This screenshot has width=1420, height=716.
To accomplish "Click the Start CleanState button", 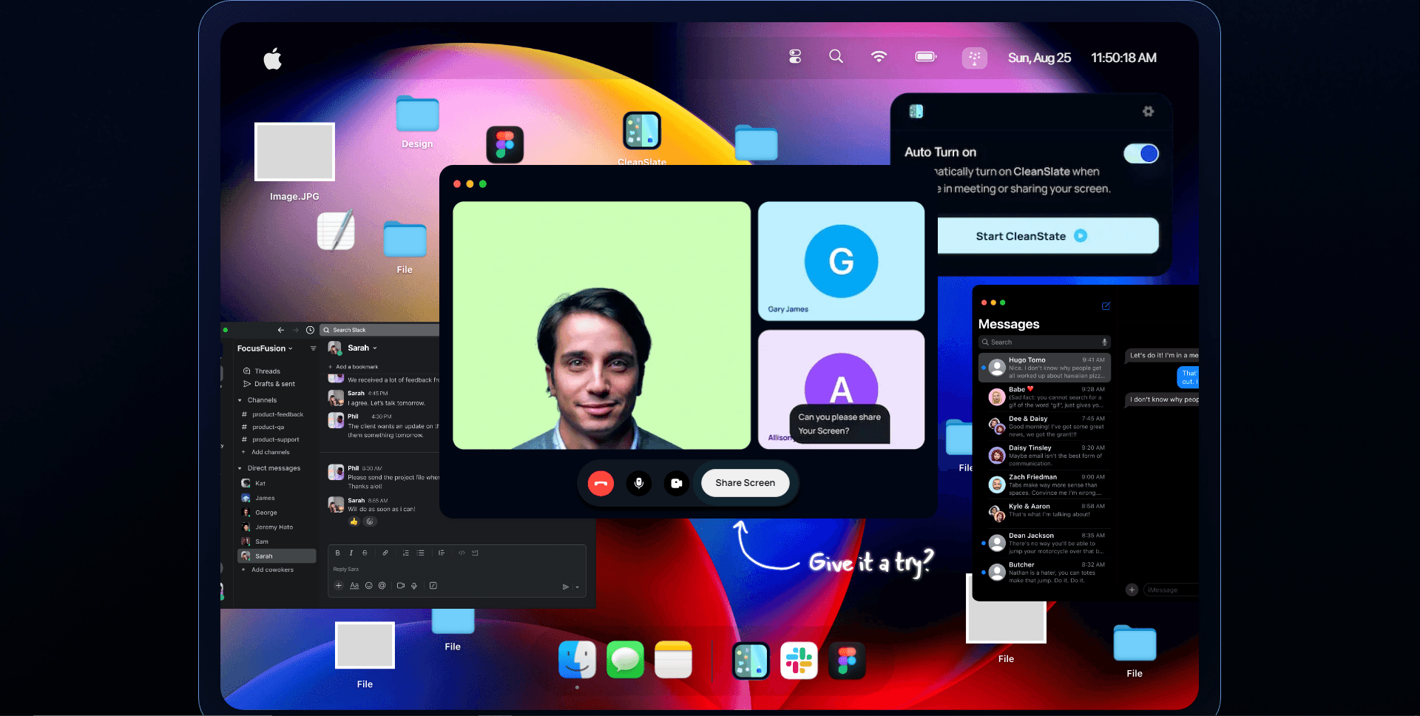I will [1047, 236].
